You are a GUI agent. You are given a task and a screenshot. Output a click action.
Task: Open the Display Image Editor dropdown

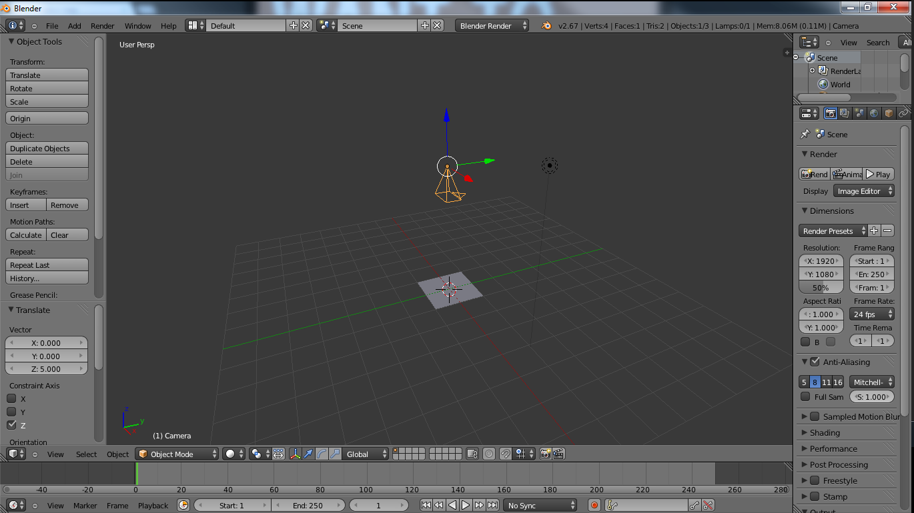tap(864, 191)
